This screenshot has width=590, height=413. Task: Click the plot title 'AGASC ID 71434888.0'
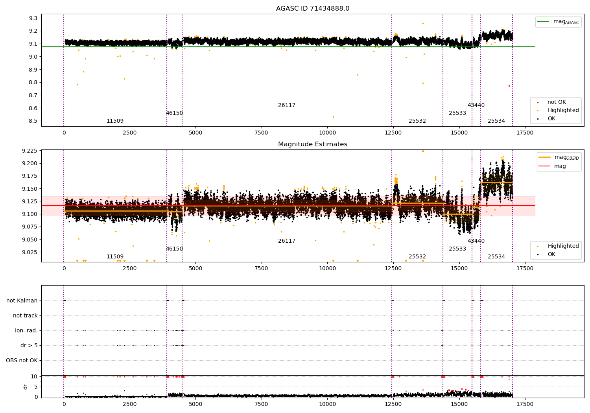[313, 9]
